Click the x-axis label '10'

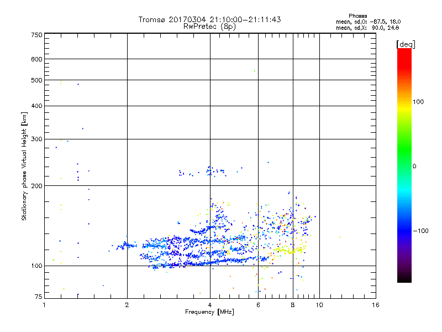pos(319,305)
